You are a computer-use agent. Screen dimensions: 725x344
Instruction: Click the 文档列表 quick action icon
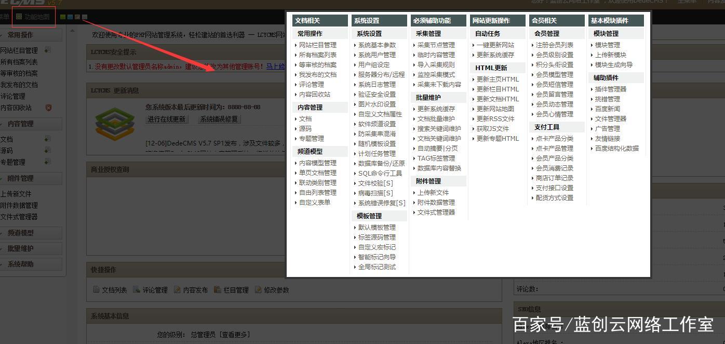click(96, 289)
